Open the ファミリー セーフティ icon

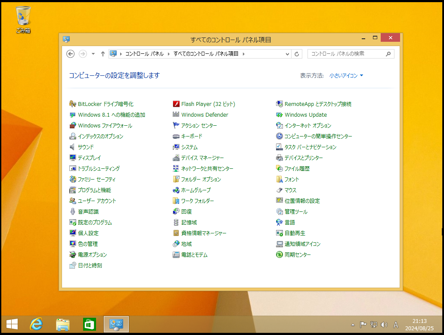click(x=73, y=179)
